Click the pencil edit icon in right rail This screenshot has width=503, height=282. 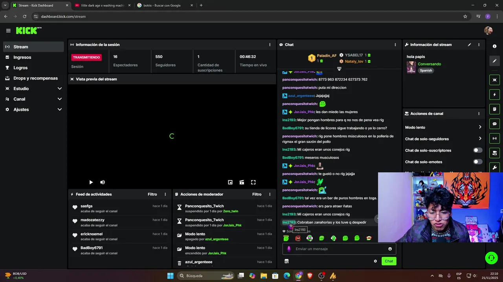494,61
